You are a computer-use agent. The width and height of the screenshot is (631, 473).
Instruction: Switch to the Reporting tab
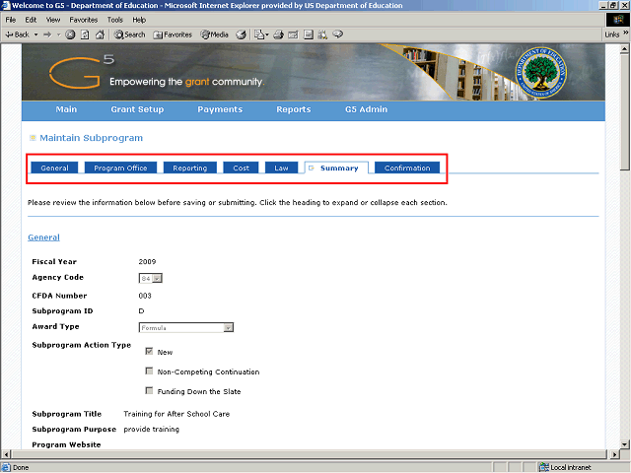point(190,168)
